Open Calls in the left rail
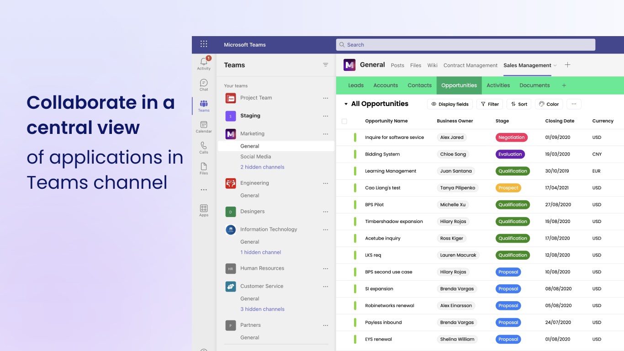This screenshot has height=351, width=624. pos(204,148)
